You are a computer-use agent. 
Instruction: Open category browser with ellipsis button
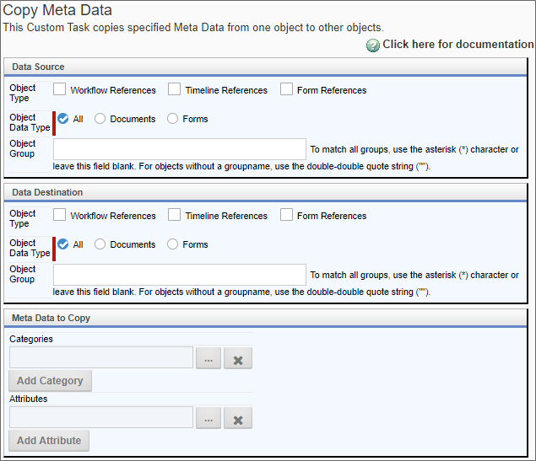tap(208, 358)
